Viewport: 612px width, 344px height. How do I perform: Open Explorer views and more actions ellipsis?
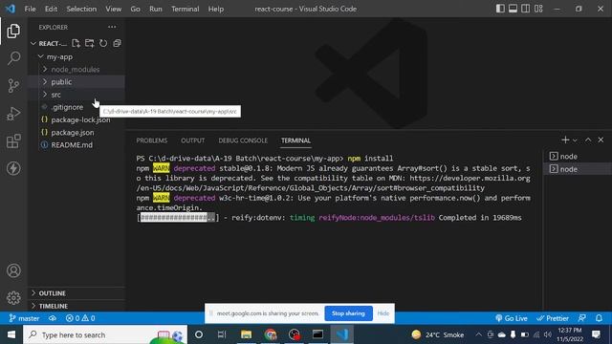coord(112,27)
